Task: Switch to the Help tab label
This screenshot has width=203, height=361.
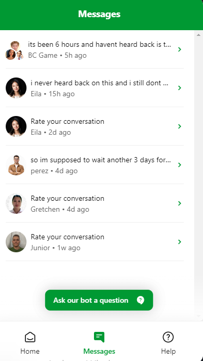Action: pyautogui.click(x=168, y=351)
